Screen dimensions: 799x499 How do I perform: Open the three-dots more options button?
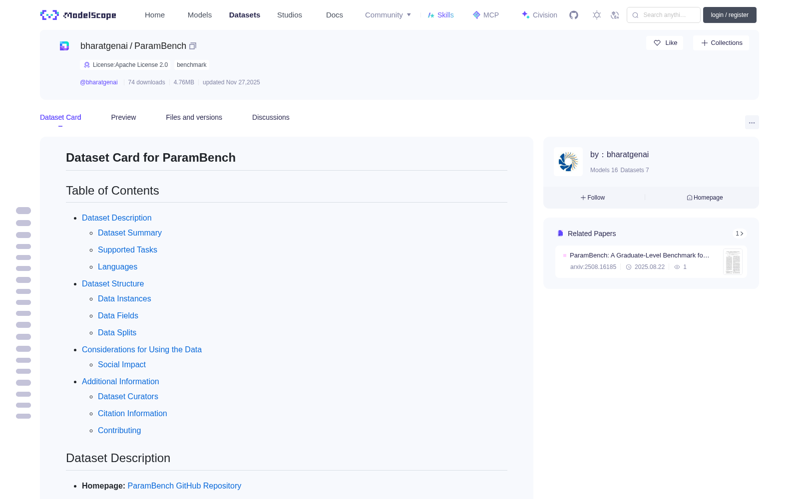pos(752,122)
